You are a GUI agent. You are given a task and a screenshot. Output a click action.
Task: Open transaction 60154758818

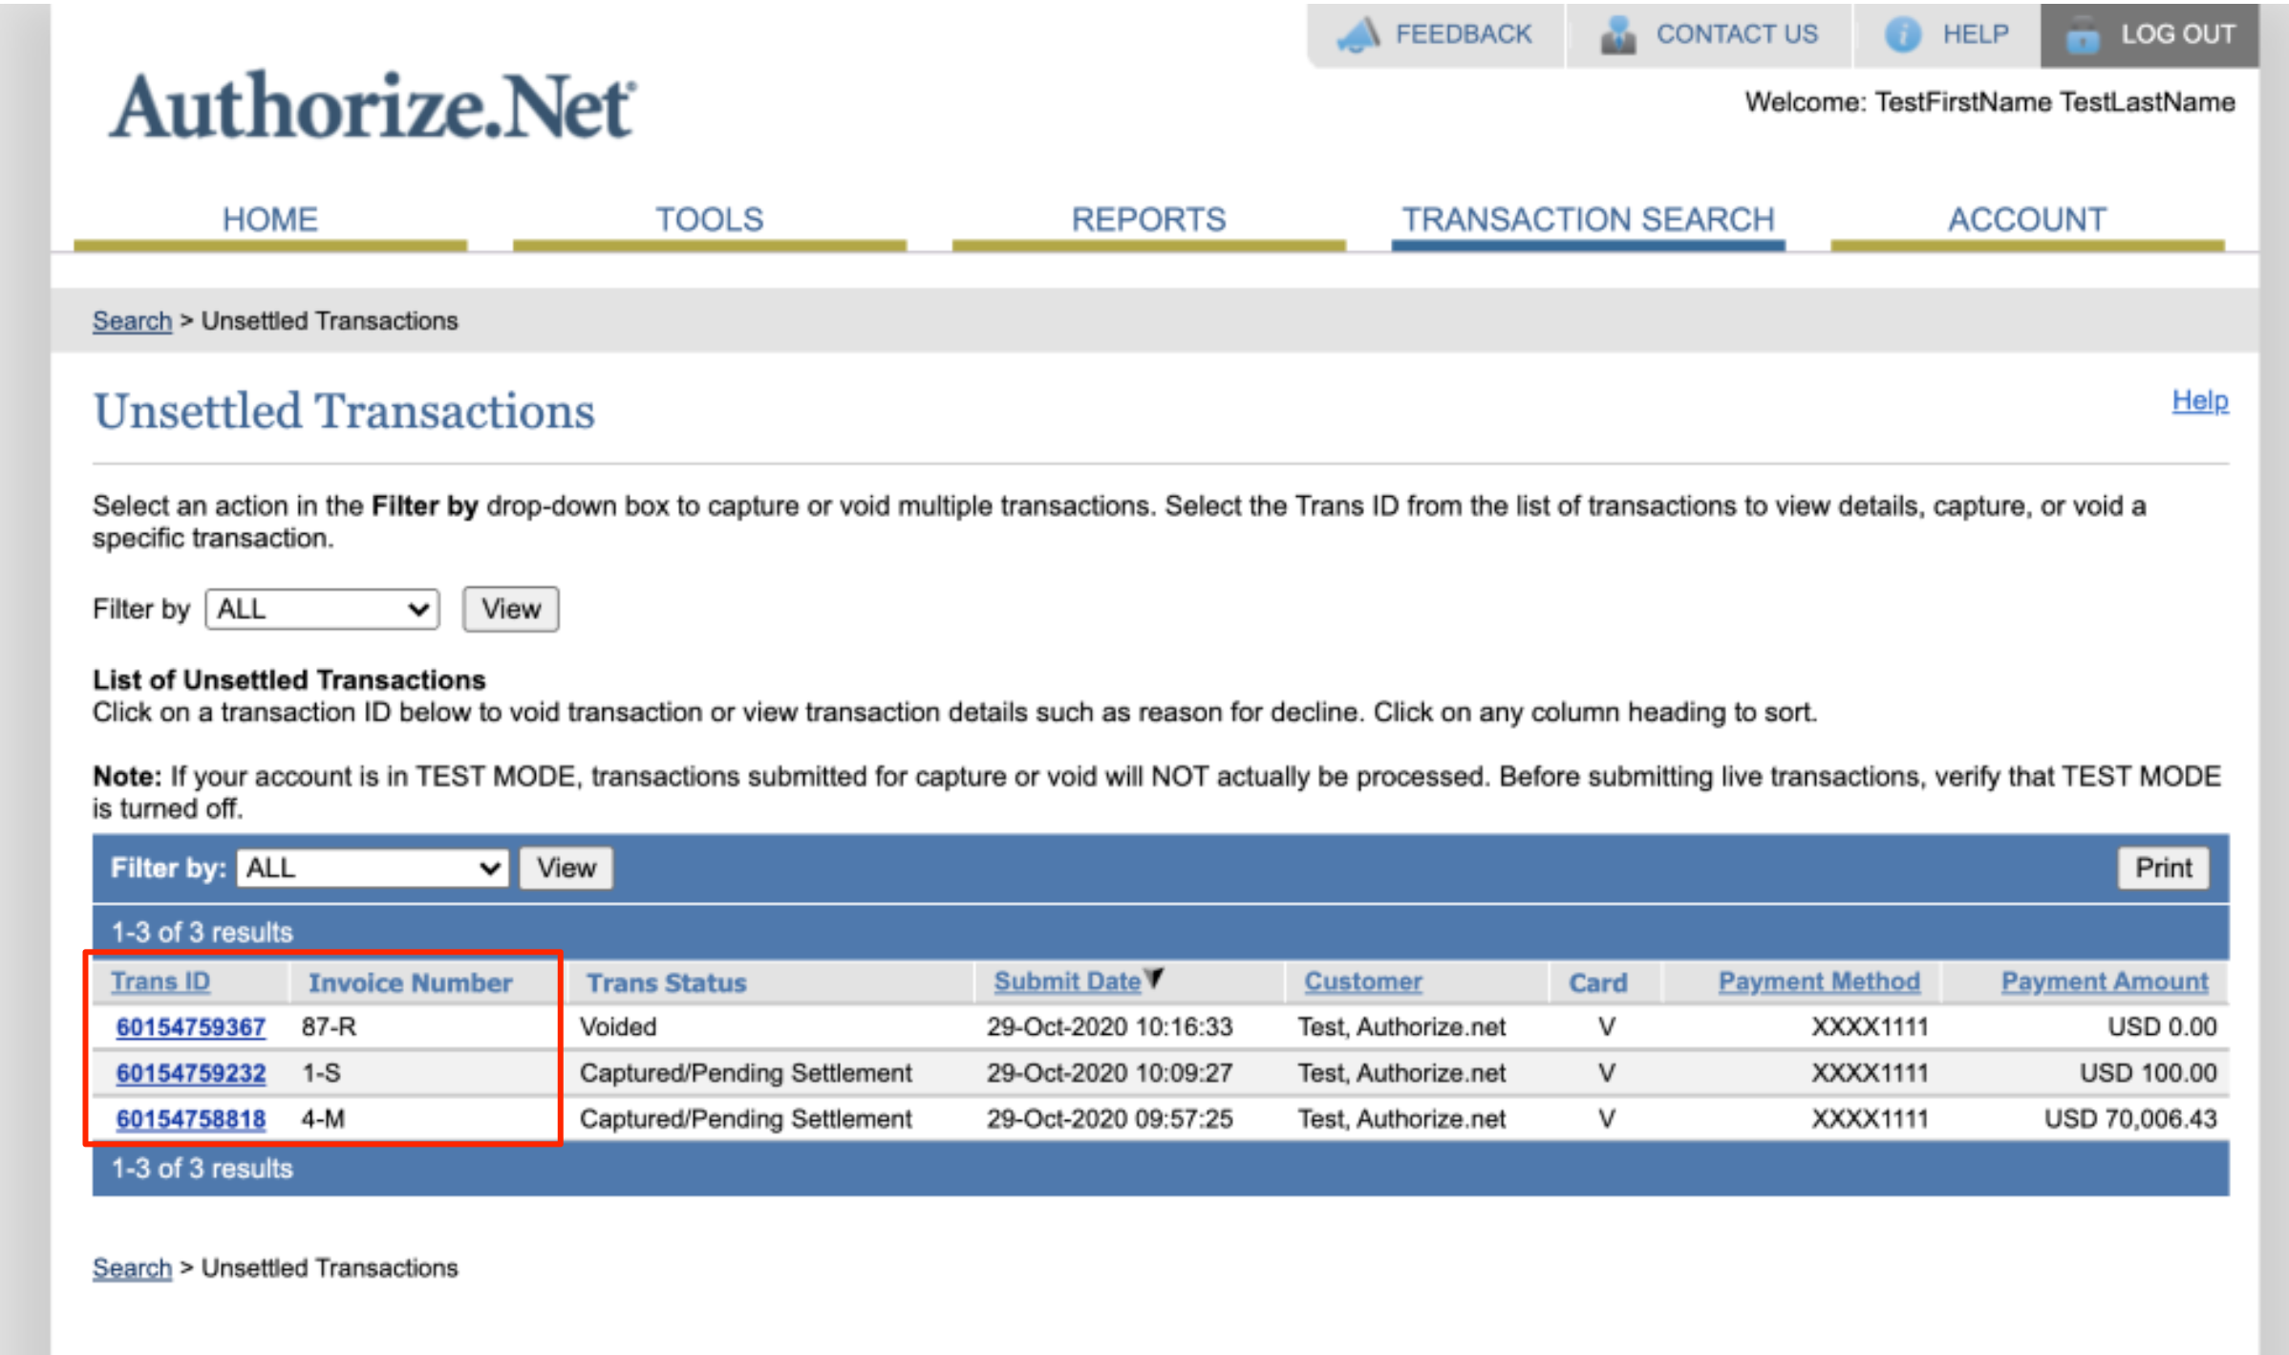pos(191,1119)
